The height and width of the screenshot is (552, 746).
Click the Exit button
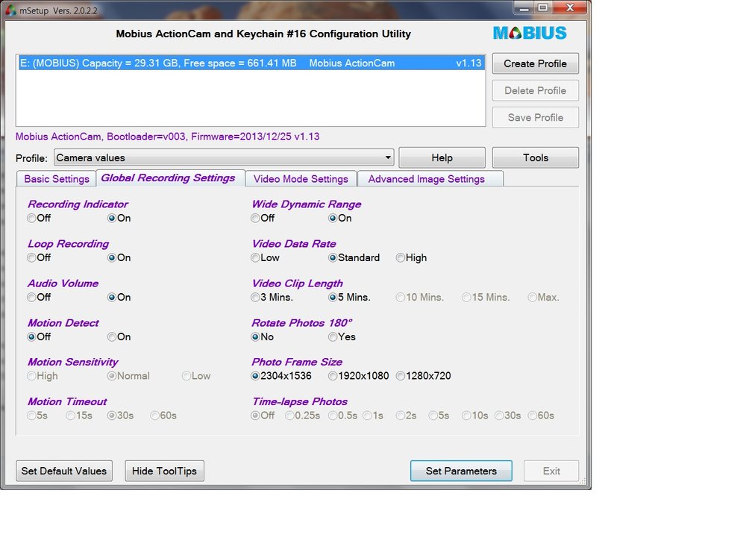(551, 471)
